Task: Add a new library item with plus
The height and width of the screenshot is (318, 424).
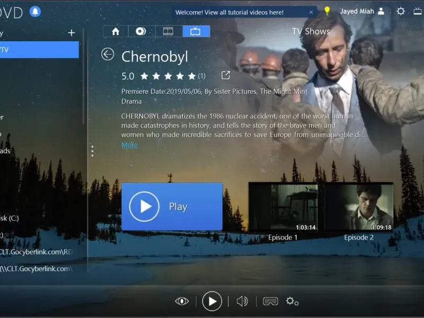Action: coord(72,33)
